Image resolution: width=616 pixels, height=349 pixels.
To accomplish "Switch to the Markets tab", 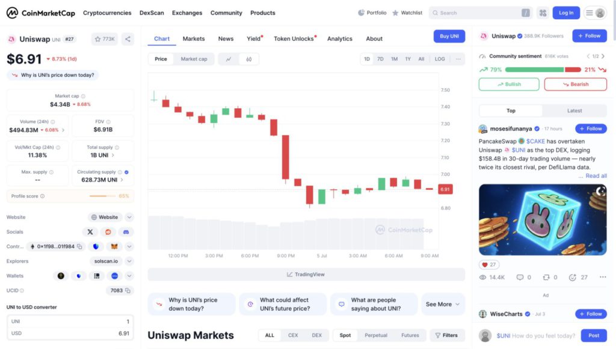I will coord(194,38).
